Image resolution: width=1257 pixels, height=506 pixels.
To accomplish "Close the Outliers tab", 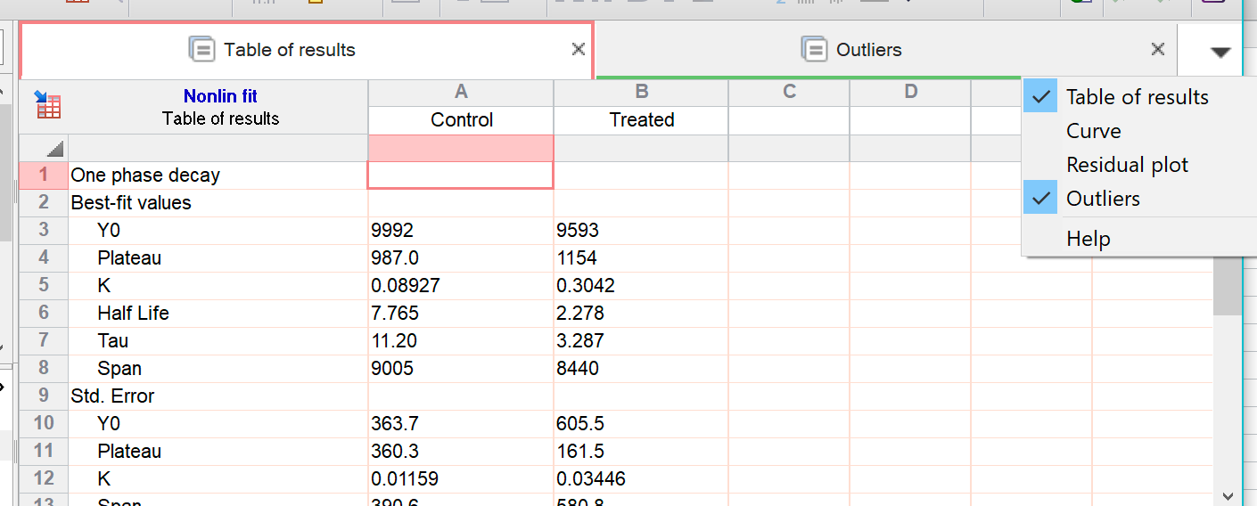I will [x=1157, y=50].
